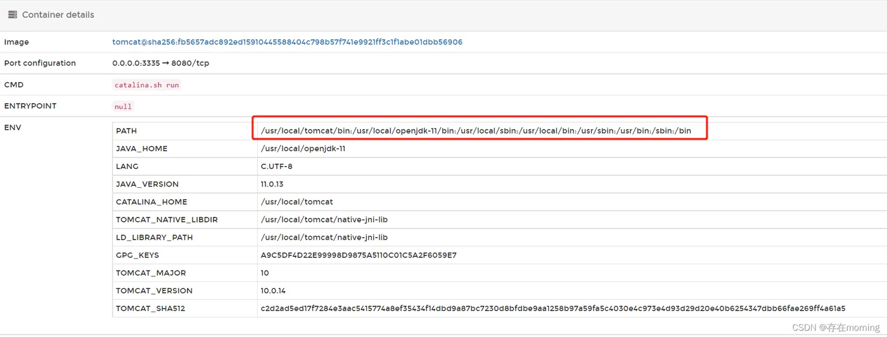The width and height of the screenshot is (887, 337).
Task: Click the CMD row label
Action: click(14, 85)
